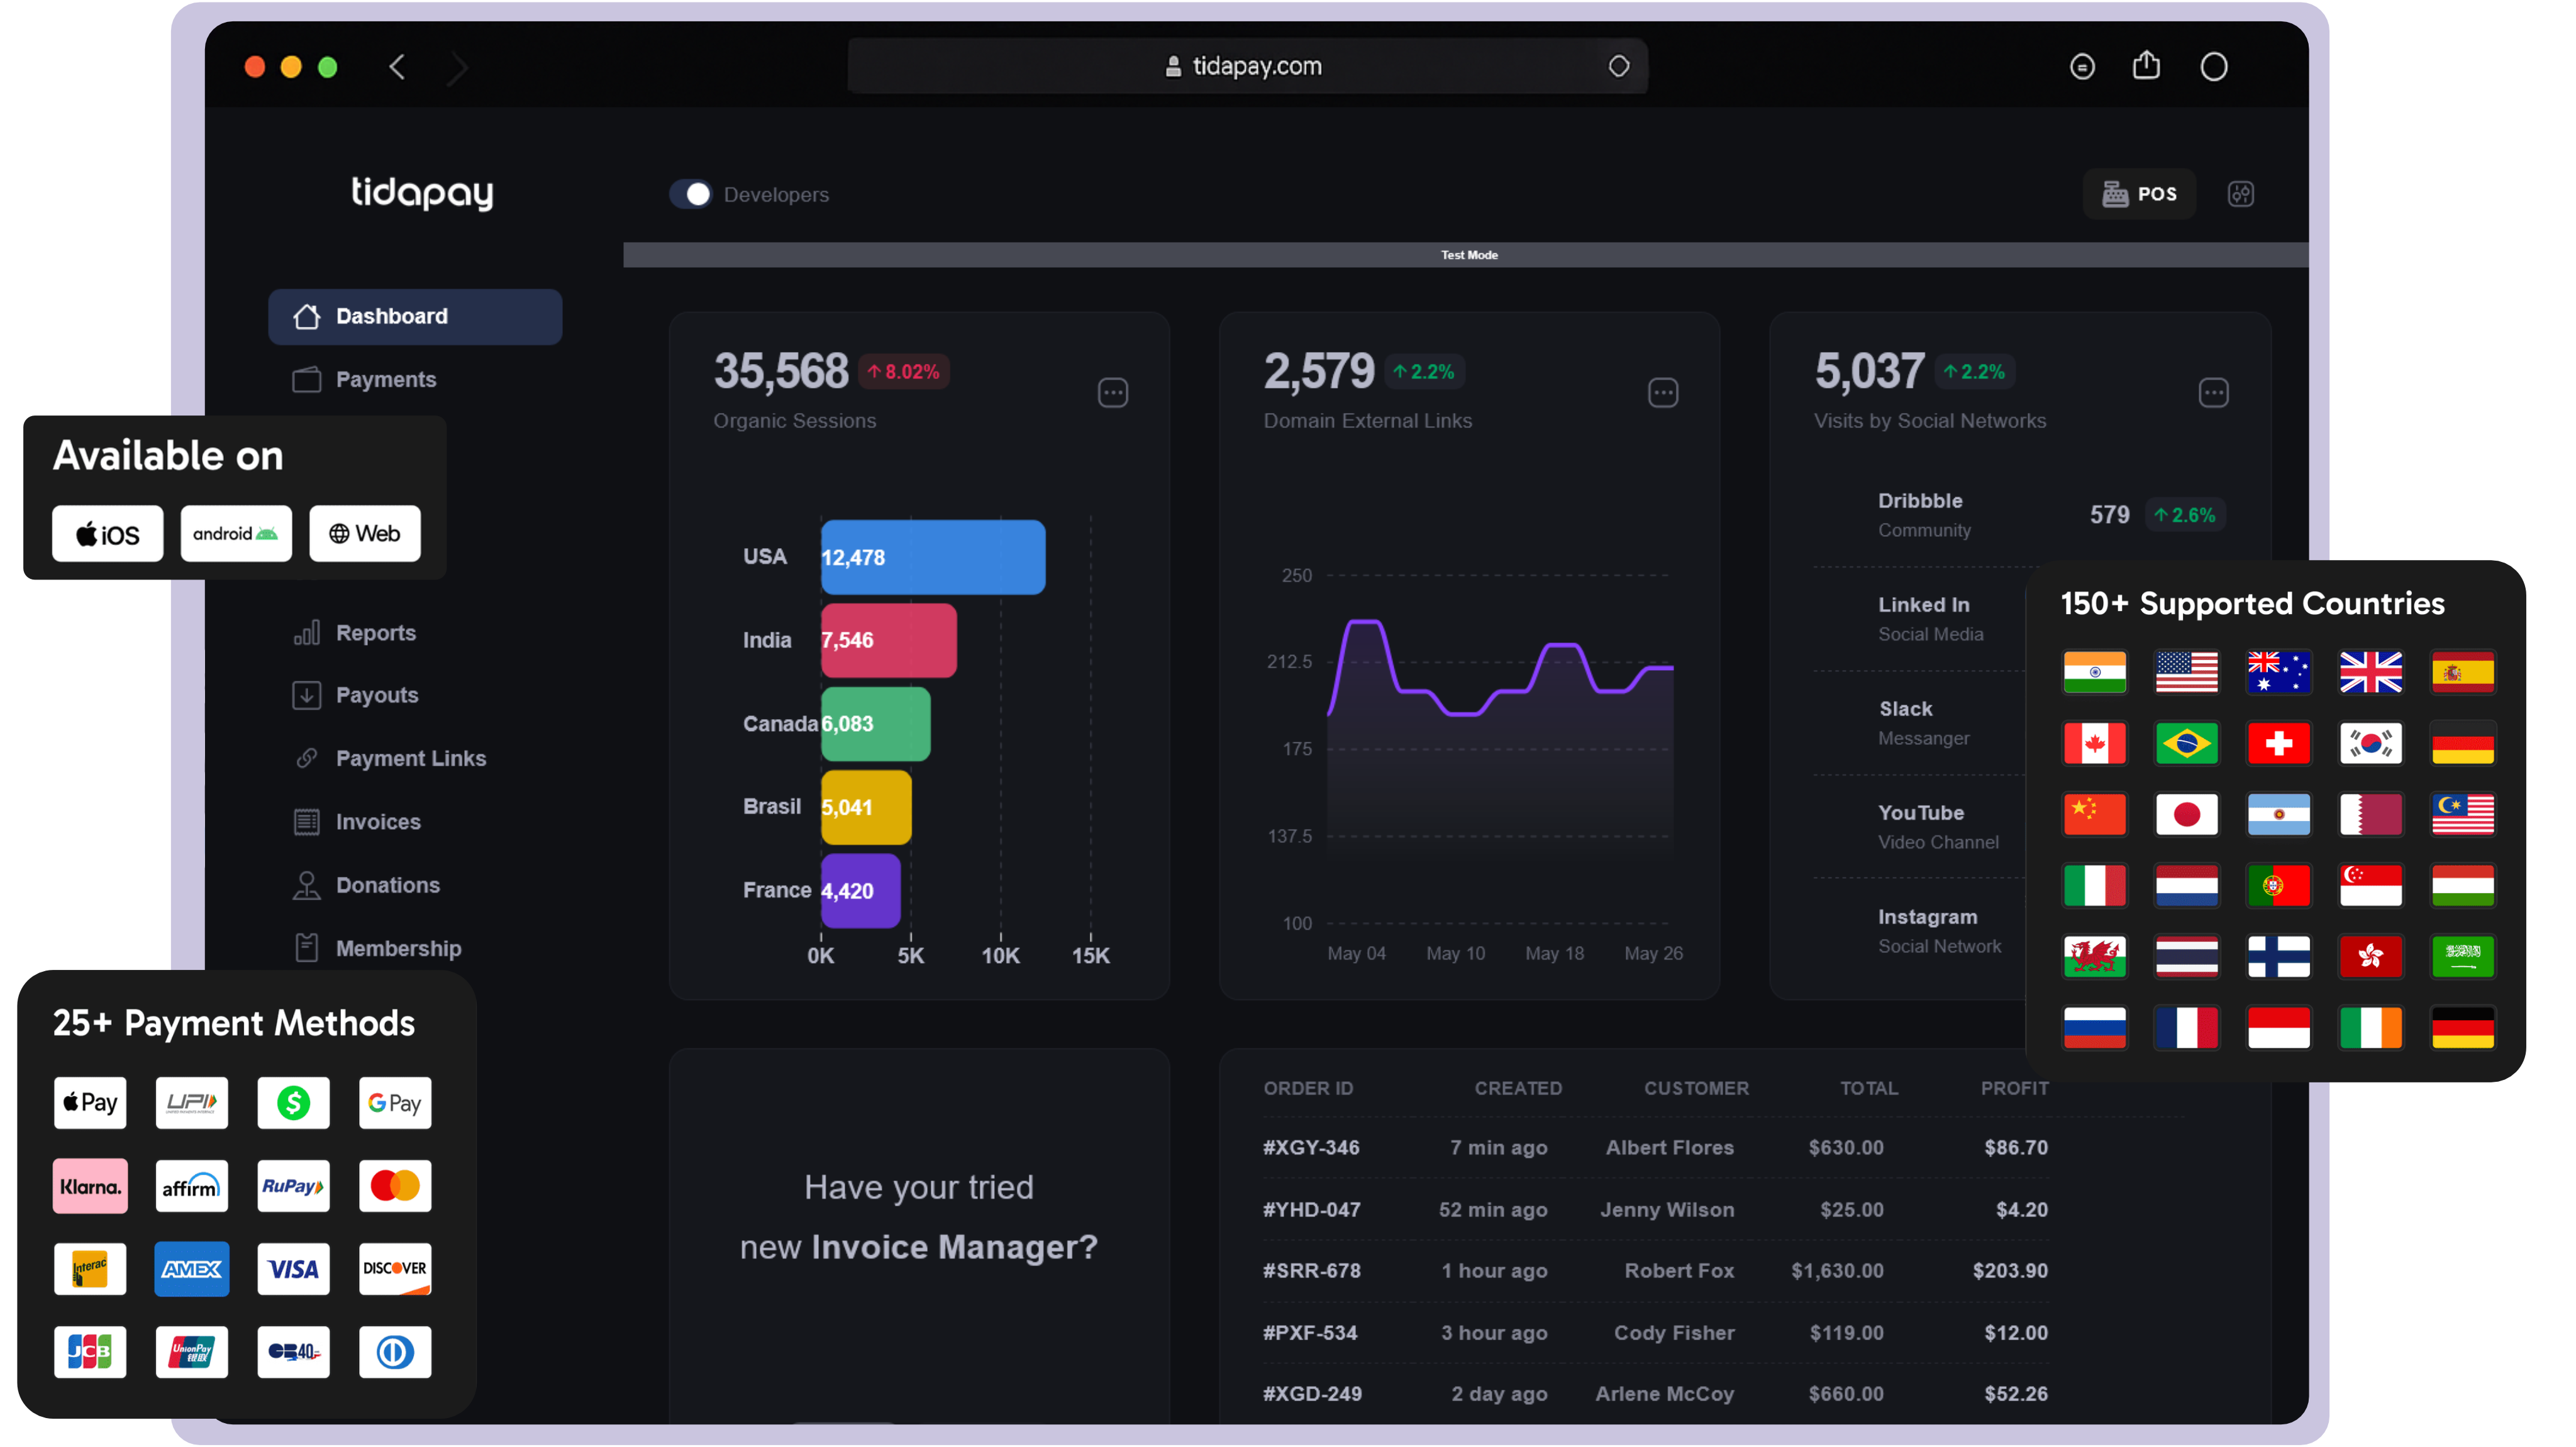Select the UnionPay icon
2576x1447 pixels.
click(x=191, y=1352)
